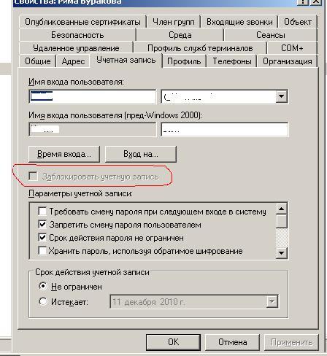327x356 pixels.
Task: Open the 'Безопасность' tab
Action: pos(77,35)
